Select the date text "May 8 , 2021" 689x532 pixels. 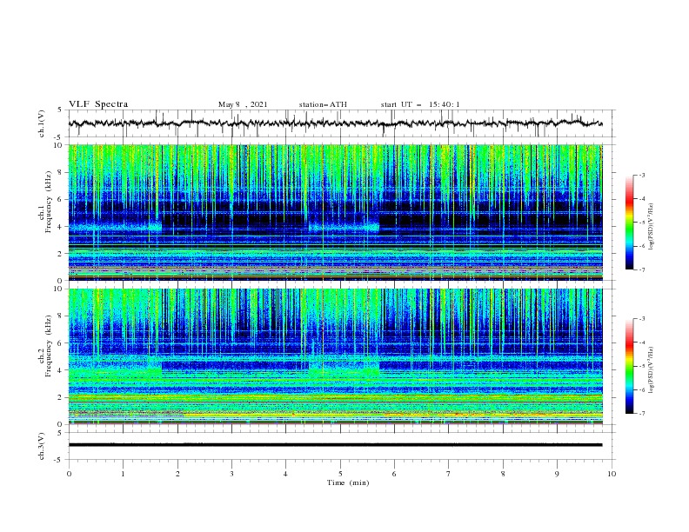click(x=243, y=104)
